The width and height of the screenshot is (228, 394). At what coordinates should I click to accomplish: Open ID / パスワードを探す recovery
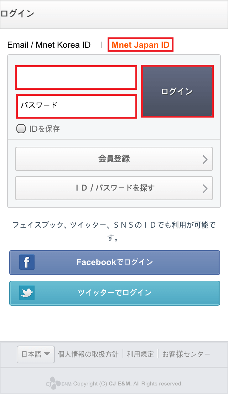[114, 188]
